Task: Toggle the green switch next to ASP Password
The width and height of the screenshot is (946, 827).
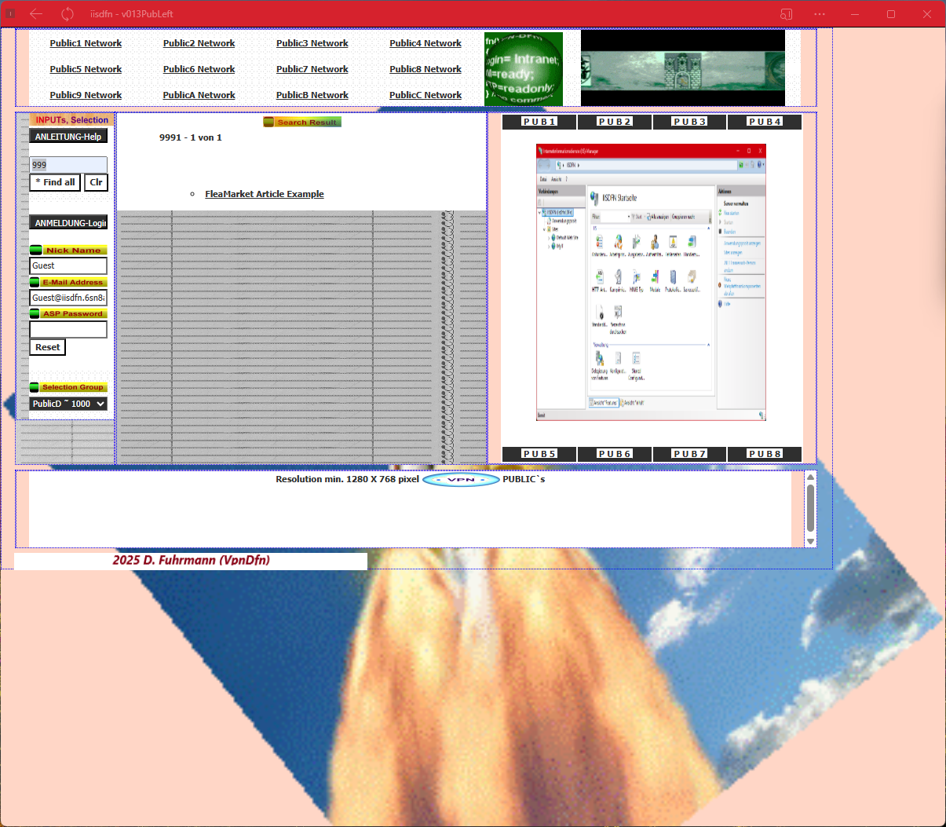Action: point(35,313)
